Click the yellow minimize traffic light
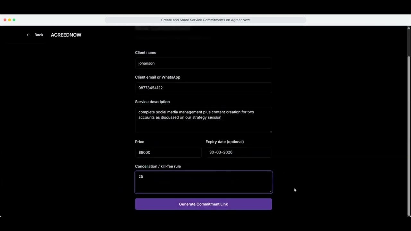This screenshot has height=231, width=411. tap(9, 20)
